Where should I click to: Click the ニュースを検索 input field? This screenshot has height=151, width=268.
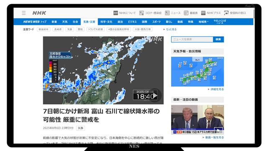point(192,39)
